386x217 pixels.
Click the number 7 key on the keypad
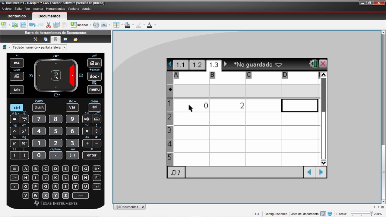coord(39,119)
